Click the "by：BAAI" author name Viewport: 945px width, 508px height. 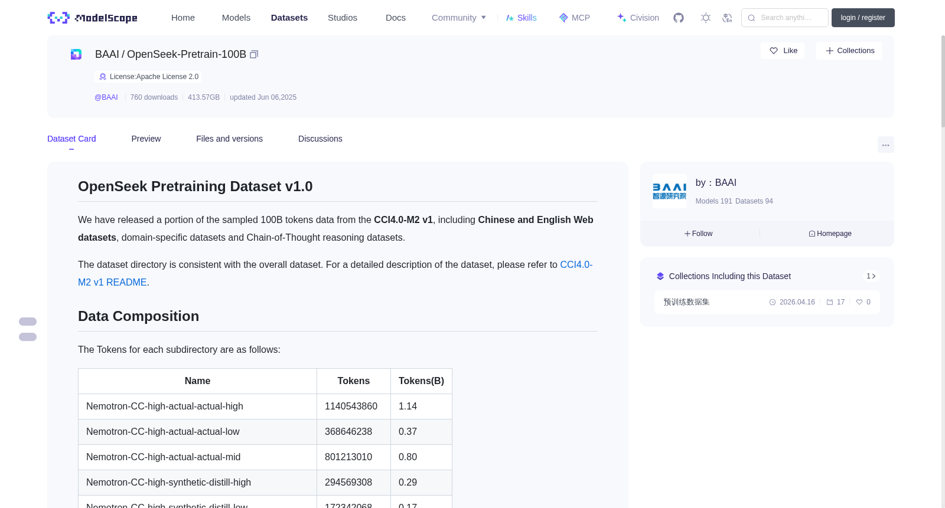pos(716,183)
